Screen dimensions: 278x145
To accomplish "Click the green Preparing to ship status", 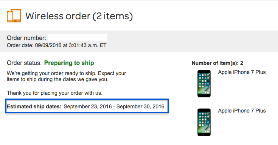I will 69,63.
